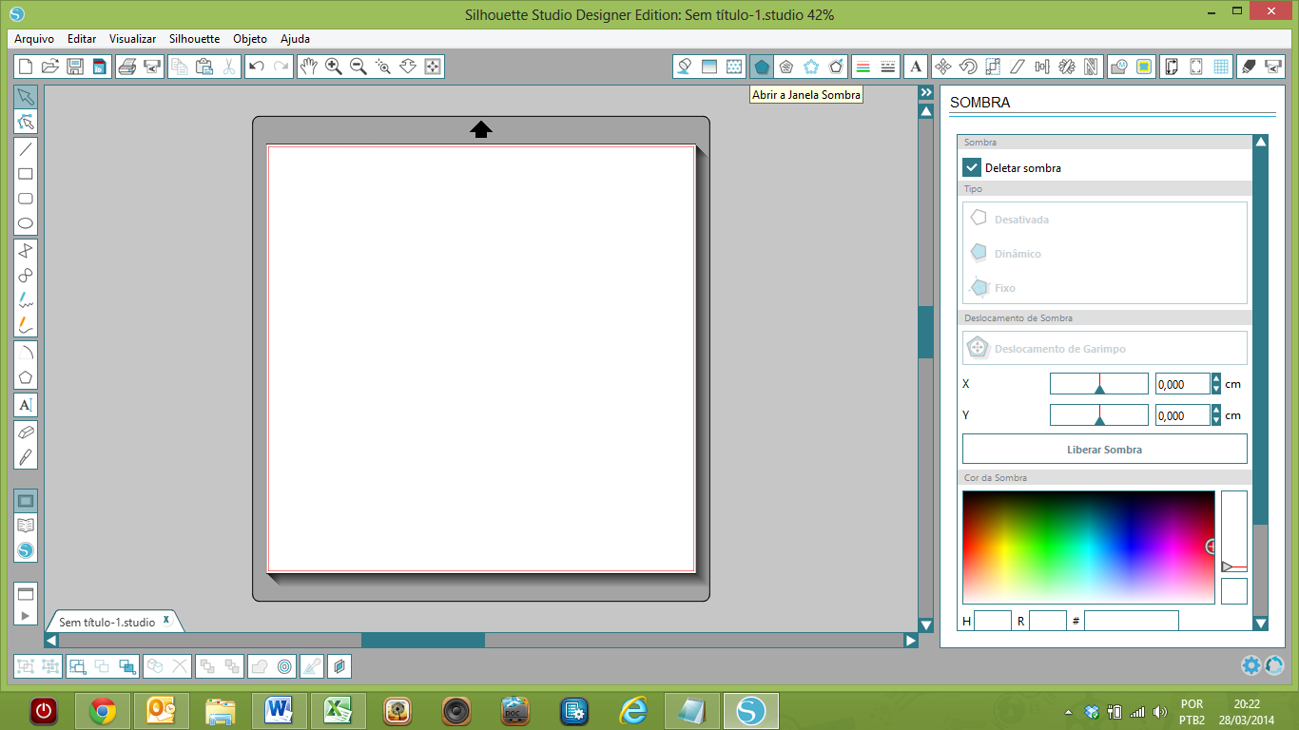Viewport: 1299px width, 730px height.
Task: Open the Grid settings icon
Action: pos(1221,67)
